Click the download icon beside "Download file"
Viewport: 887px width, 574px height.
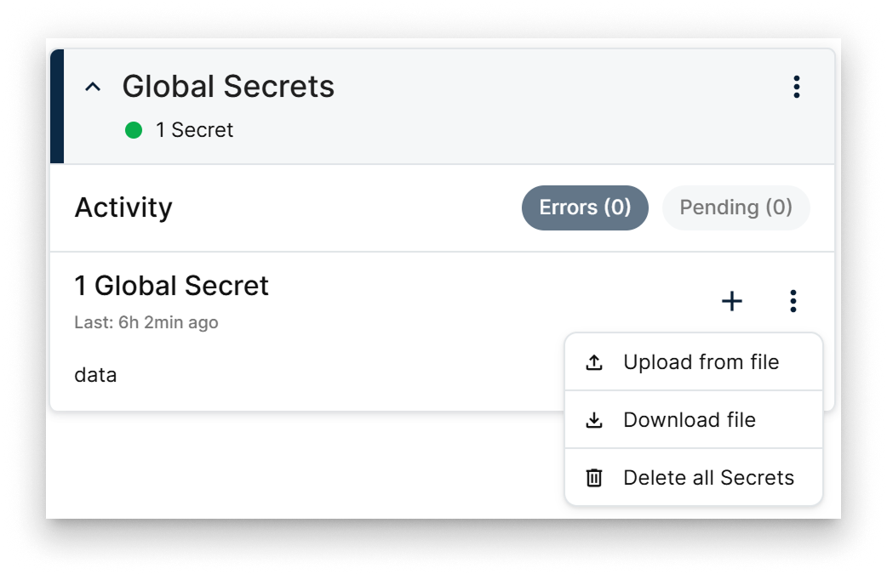coord(592,419)
